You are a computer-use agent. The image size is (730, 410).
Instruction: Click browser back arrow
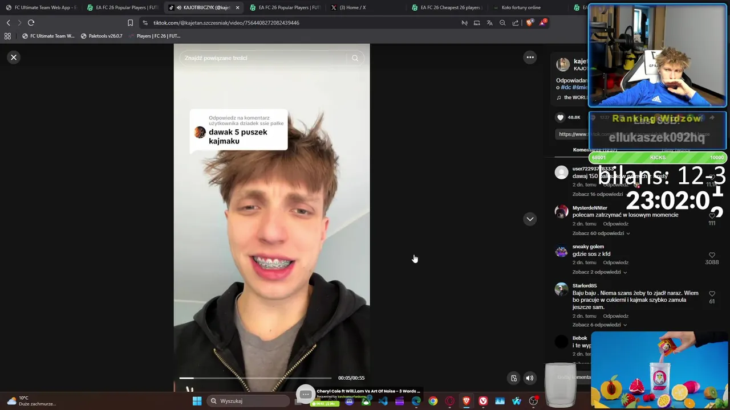point(8,23)
